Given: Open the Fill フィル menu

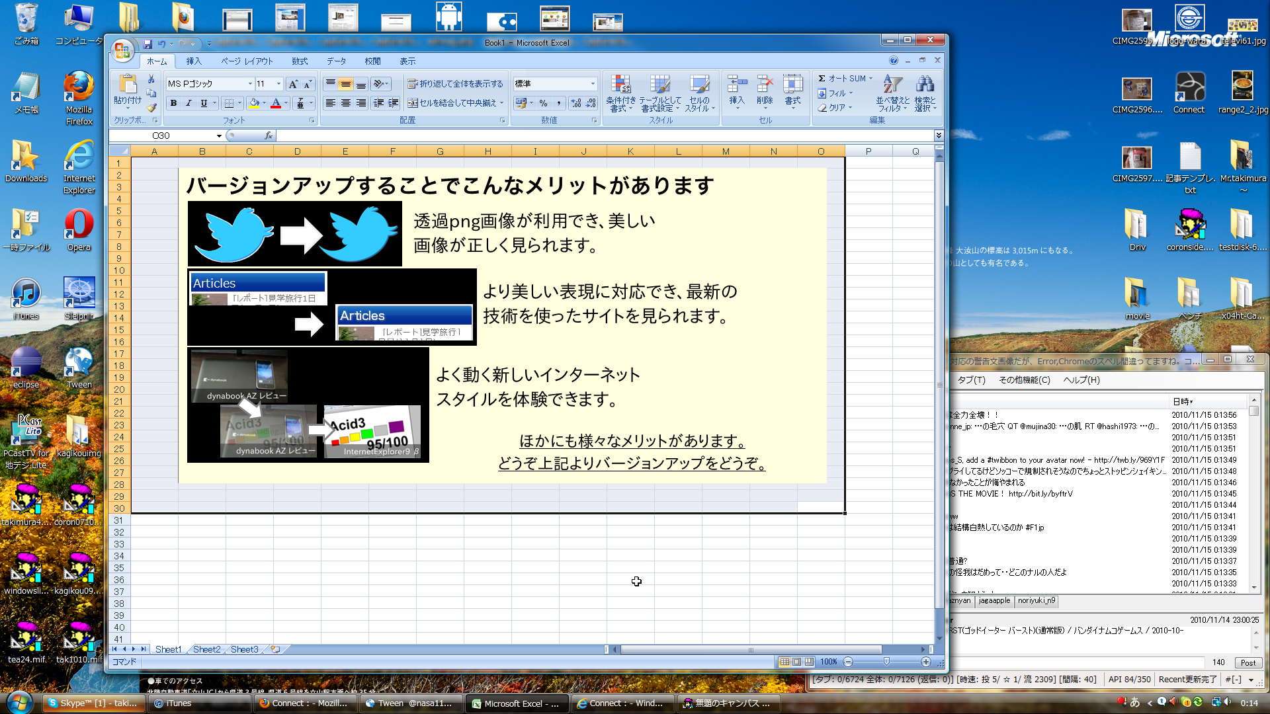Looking at the screenshot, I should [835, 93].
